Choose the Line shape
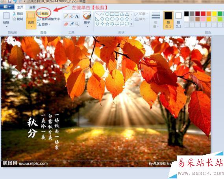Viewport: 224px width, 179px height. pos(97,14)
